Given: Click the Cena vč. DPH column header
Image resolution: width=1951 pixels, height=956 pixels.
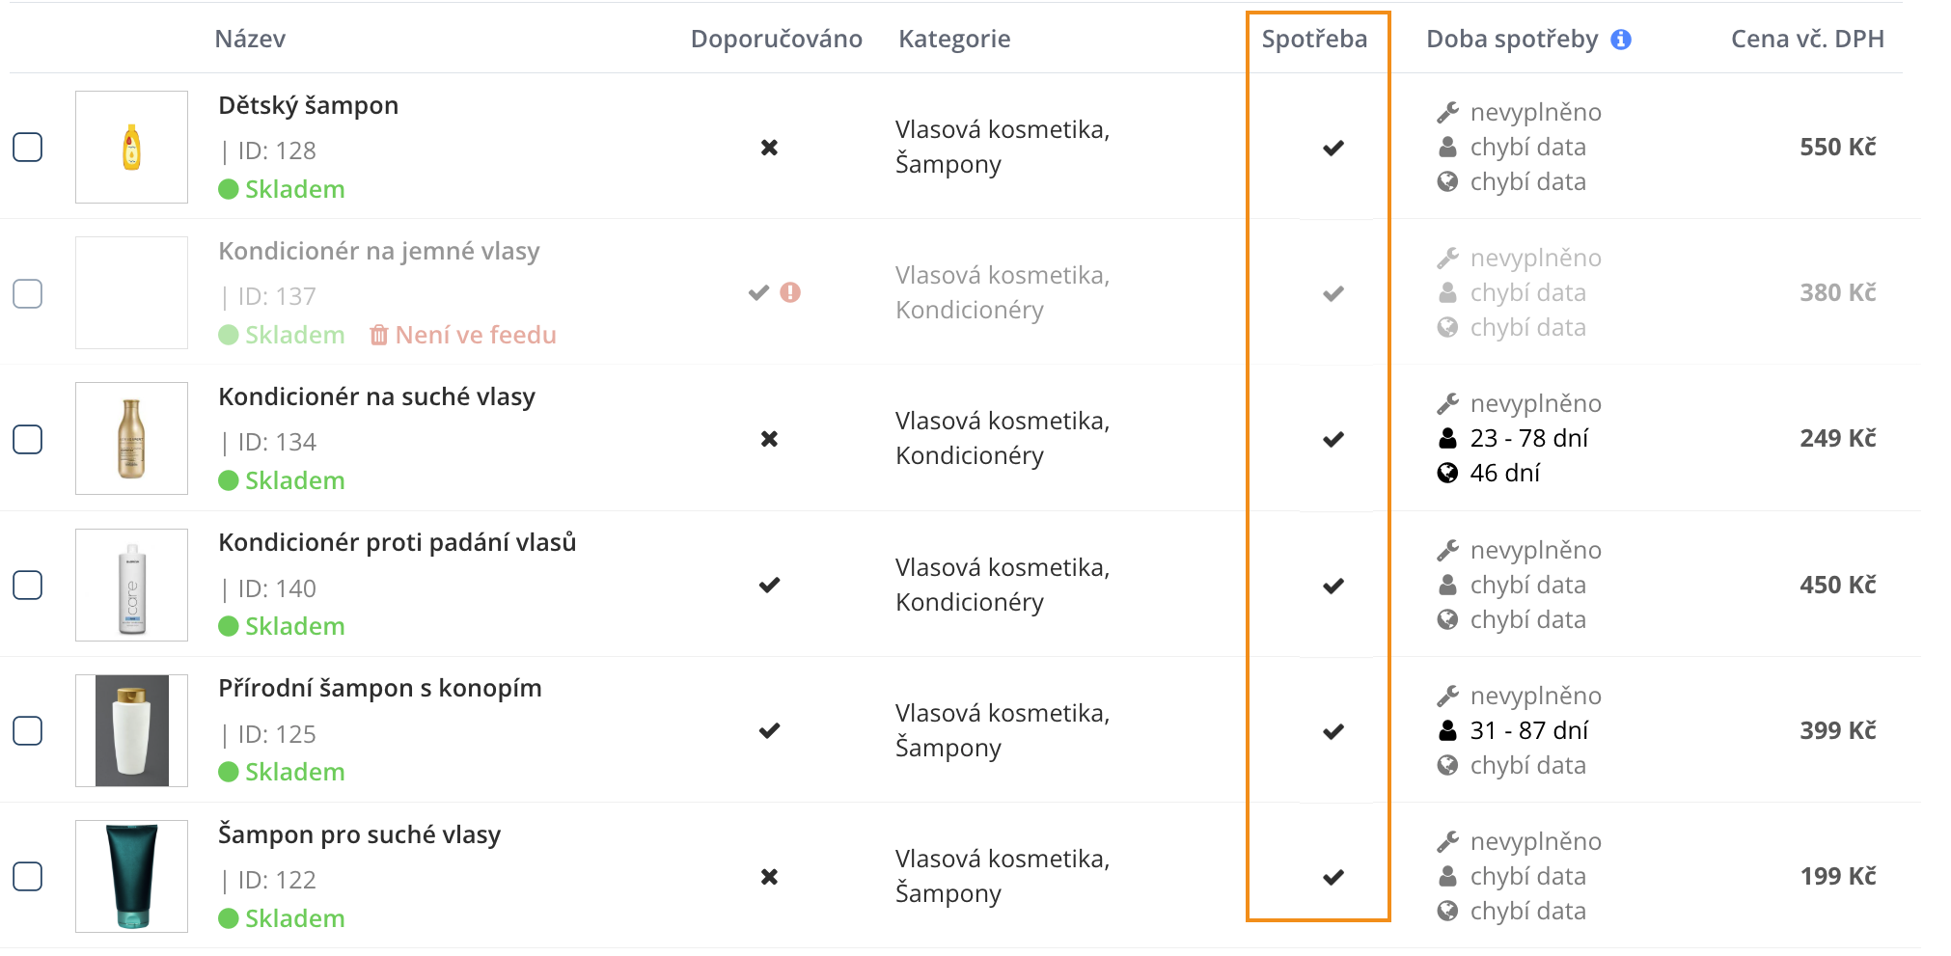Looking at the screenshot, I should [x=1807, y=40].
